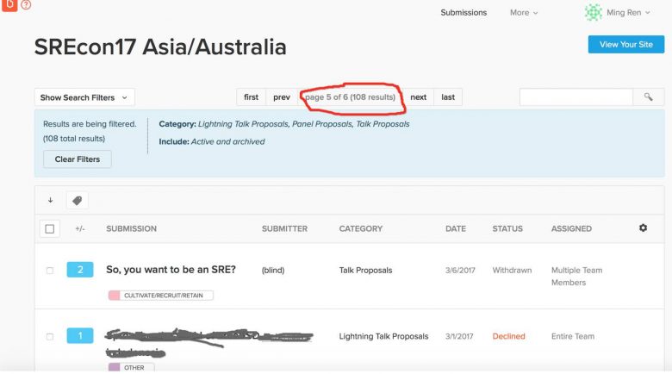Open the Ming Ren account dropdown

[628, 12]
